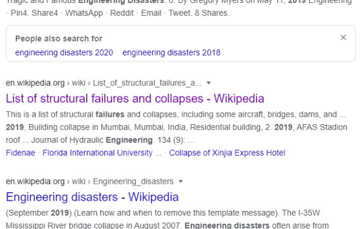This screenshot has height=229, width=362.
Task: Click en.wikipedia.org above Engineering disasters result
Action: click(35, 181)
